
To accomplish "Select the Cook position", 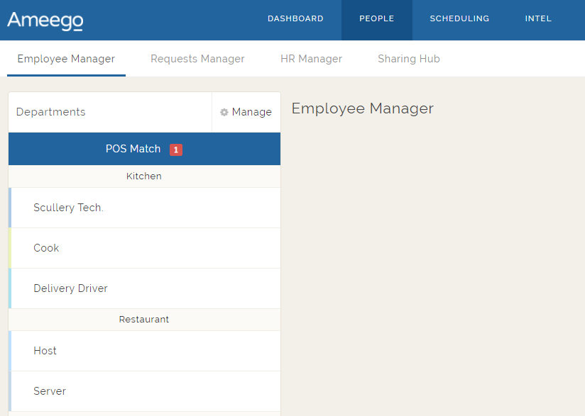I will (46, 248).
